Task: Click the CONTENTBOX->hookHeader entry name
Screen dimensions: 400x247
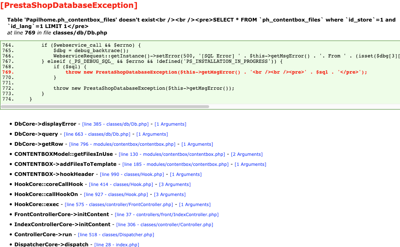Action: click(x=54, y=174)
